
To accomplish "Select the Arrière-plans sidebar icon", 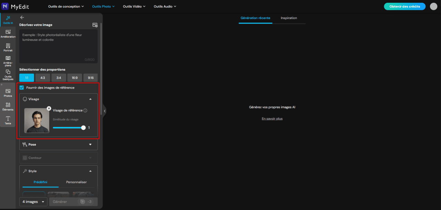I will [8, 61].
